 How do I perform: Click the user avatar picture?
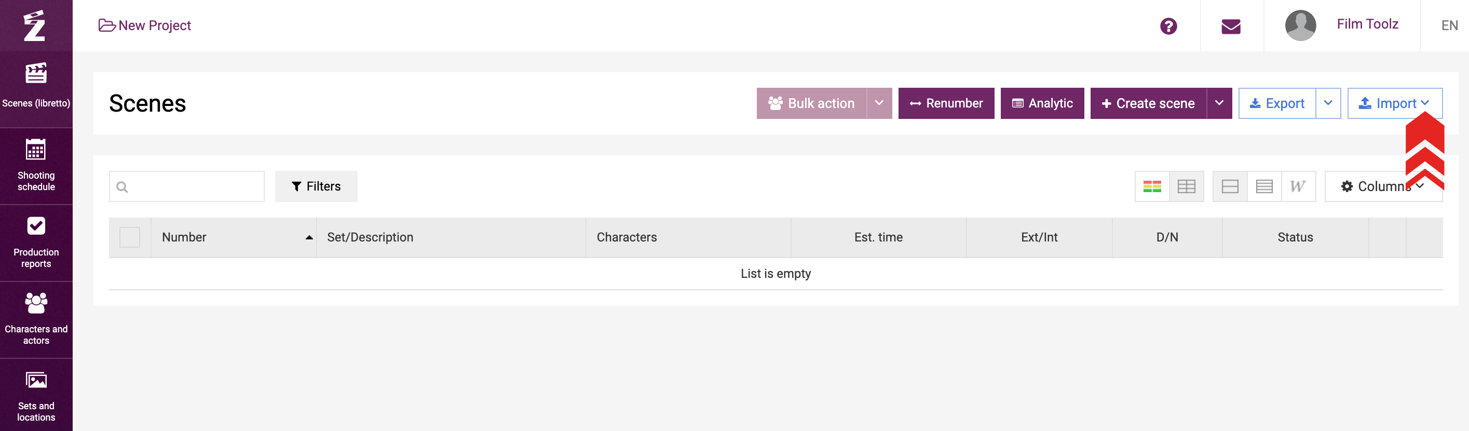coord(1300,25)
